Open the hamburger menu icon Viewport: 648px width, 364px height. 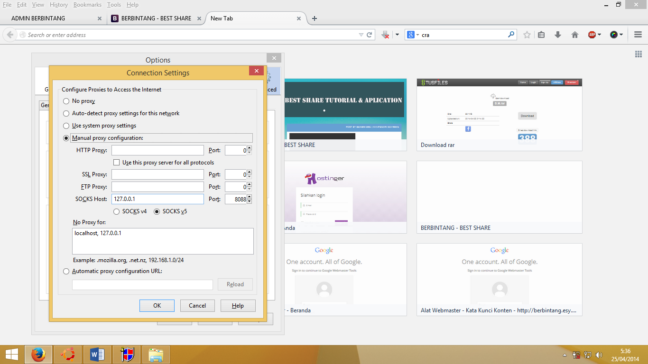point(638,35)
